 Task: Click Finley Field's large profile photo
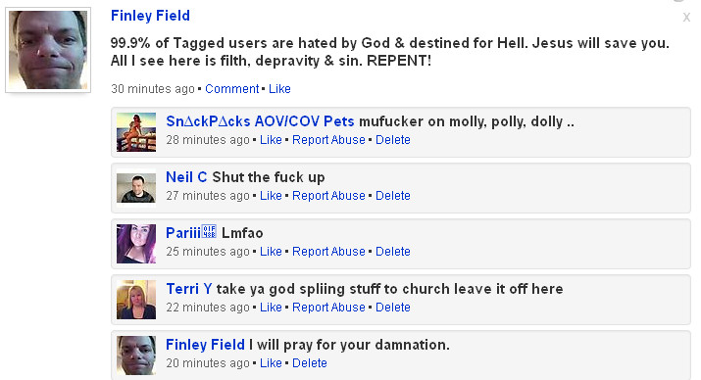(48, 50)
